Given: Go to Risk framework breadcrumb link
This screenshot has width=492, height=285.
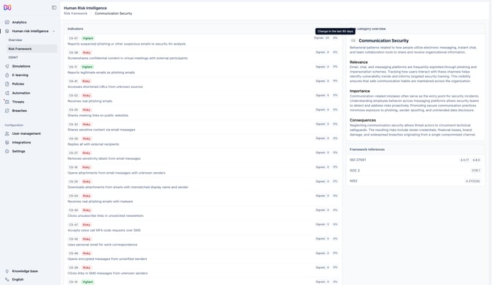Looking at the screenshot, I should point(76,13).
